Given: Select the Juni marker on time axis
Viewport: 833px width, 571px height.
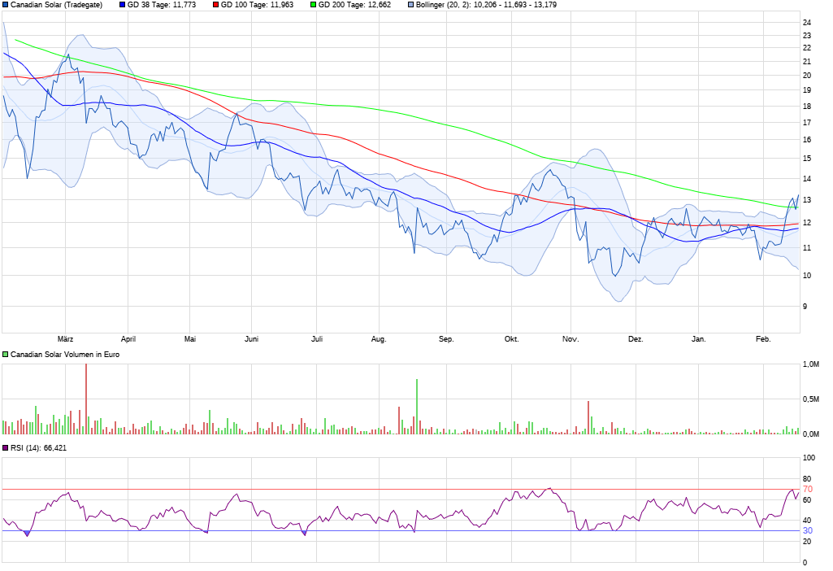Looking at the screenshot, I should [x=252, y=339].
